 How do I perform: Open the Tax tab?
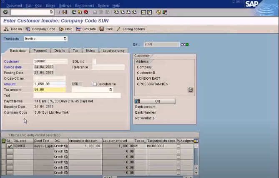point(75,51)
